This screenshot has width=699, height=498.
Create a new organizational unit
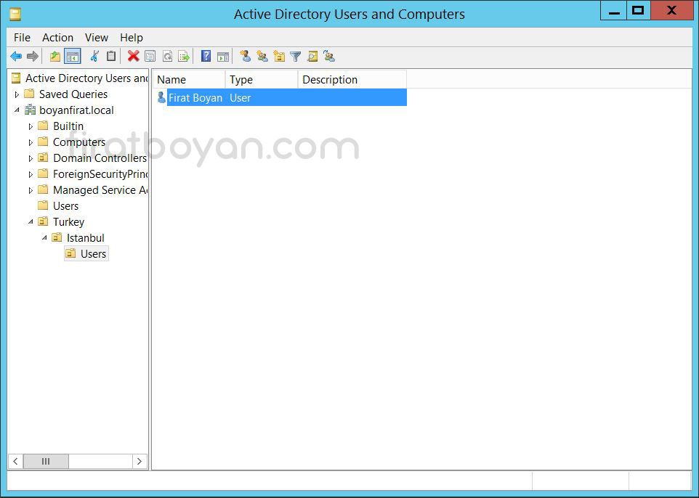(x=279, y=56)
